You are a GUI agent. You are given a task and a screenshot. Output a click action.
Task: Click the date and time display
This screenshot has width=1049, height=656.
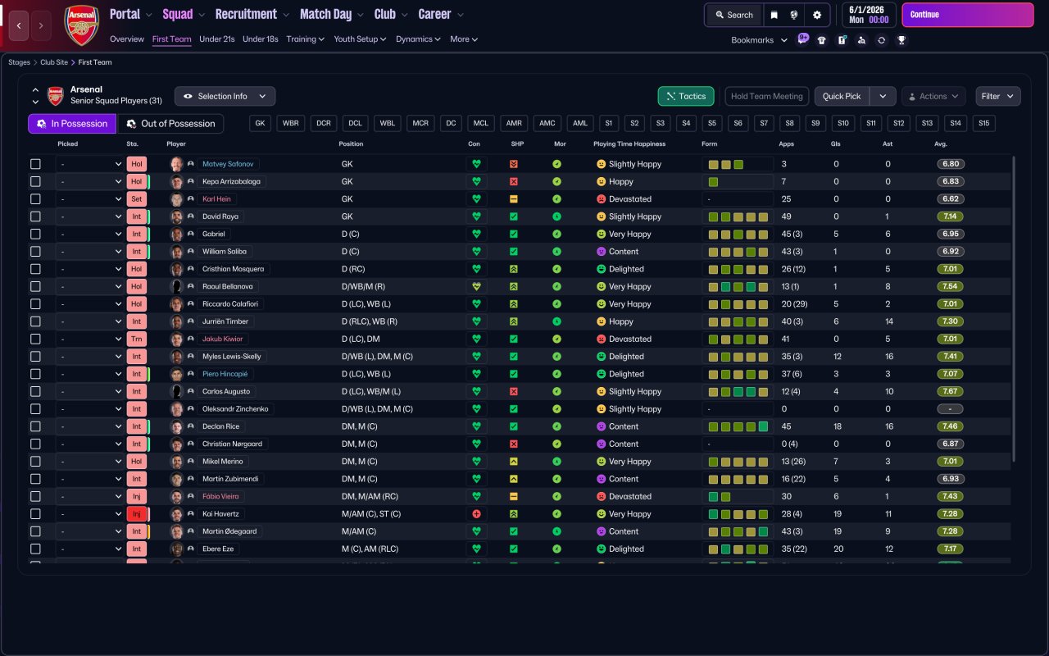[x=869, y=15]
